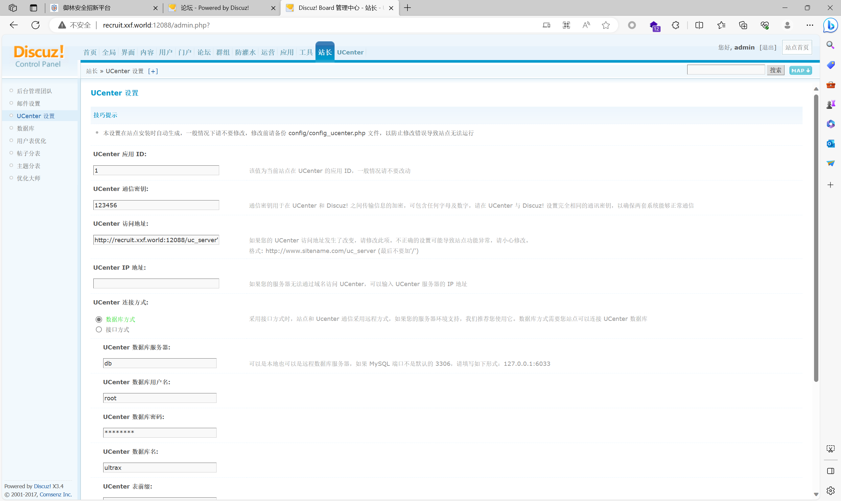841x501 pixels.
Task: Open Bing Copilot sidebar button
Action: click(x=830, y=26)
